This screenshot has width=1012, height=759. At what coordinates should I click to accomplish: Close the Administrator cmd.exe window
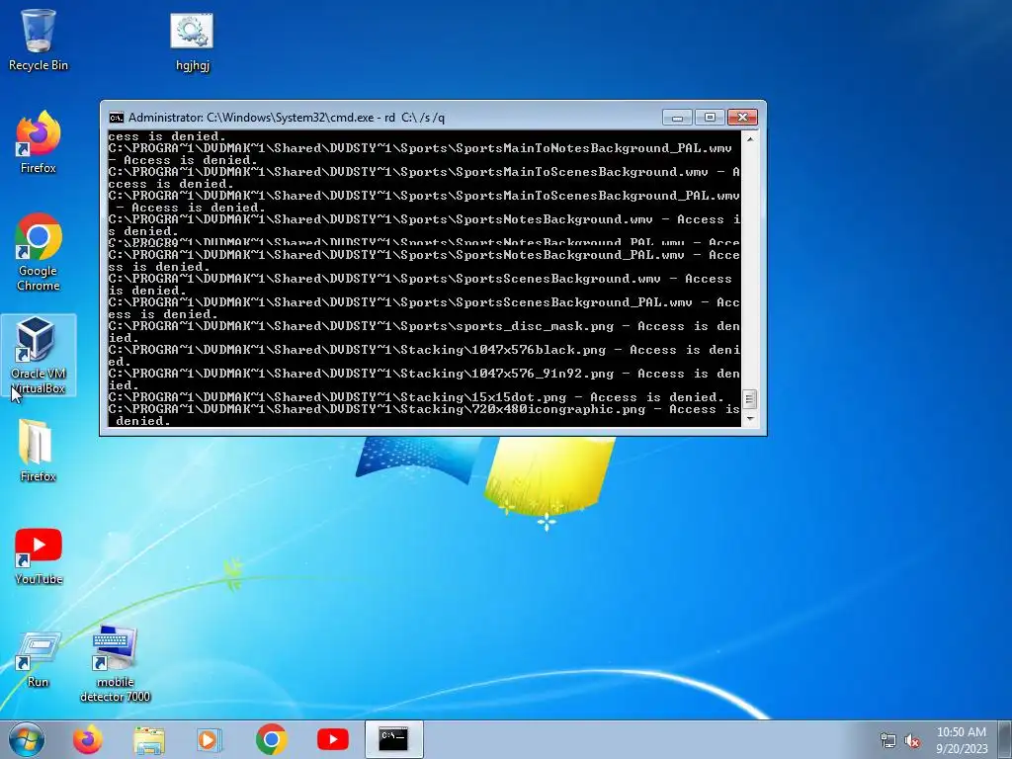742,118
